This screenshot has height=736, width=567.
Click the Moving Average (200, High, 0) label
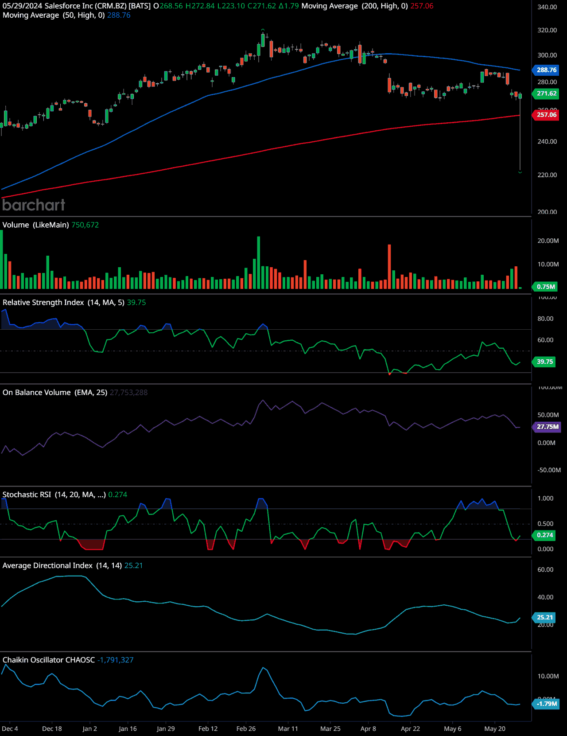coord(354,6)
